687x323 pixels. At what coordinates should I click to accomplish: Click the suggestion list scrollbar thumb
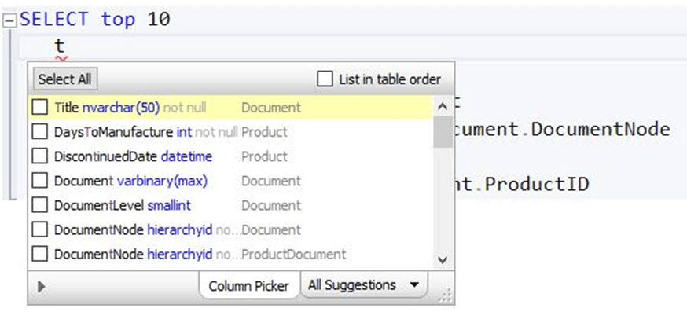click(x=443, y=132)
